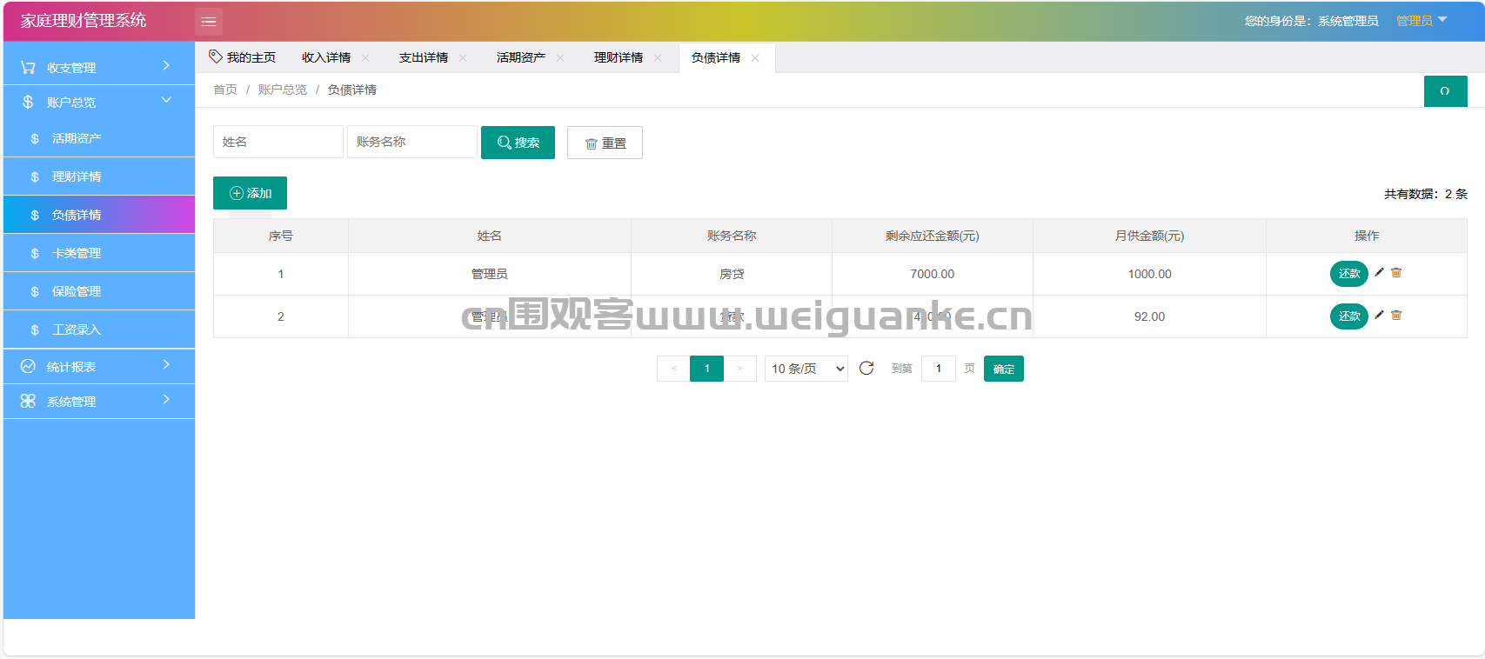Screen dimensions: 1485x659
Task: Click the chart icon for 统计报表
Action: pos(28,366)
